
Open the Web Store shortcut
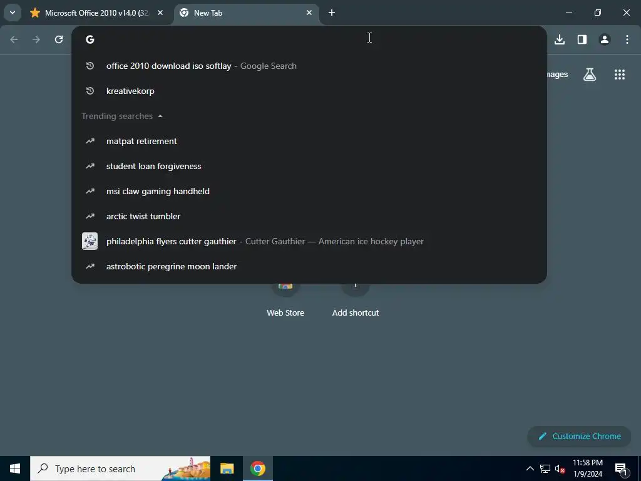(285, 301)
